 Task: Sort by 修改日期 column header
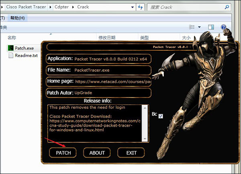(x=107, y=38)
